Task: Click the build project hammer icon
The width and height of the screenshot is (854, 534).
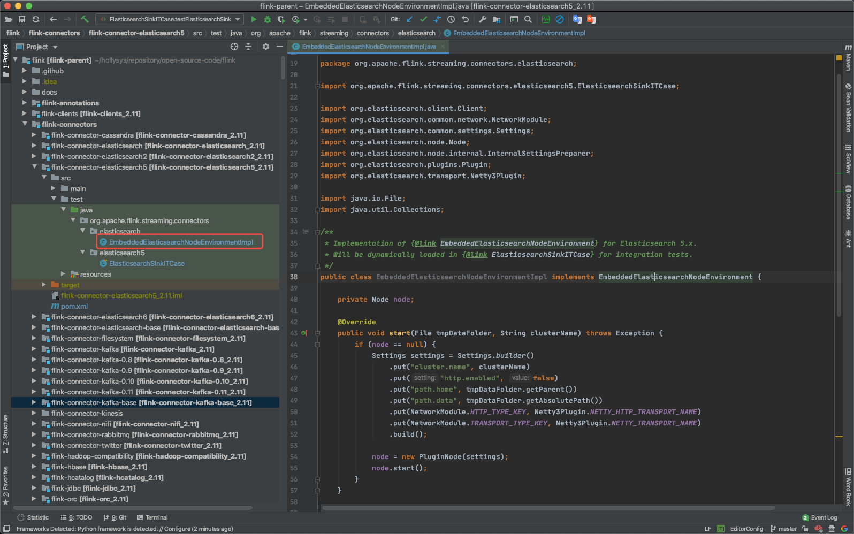Action: point(85,19)
